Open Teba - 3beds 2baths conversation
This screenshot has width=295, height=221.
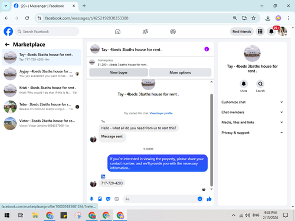(41, 107)
